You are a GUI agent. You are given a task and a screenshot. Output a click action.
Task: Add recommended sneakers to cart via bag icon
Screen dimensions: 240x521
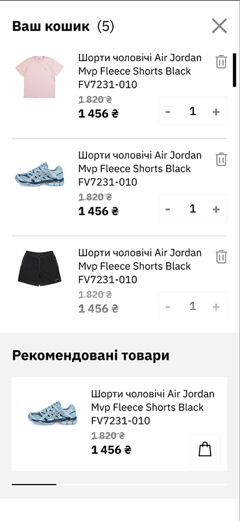pos(205,449)
